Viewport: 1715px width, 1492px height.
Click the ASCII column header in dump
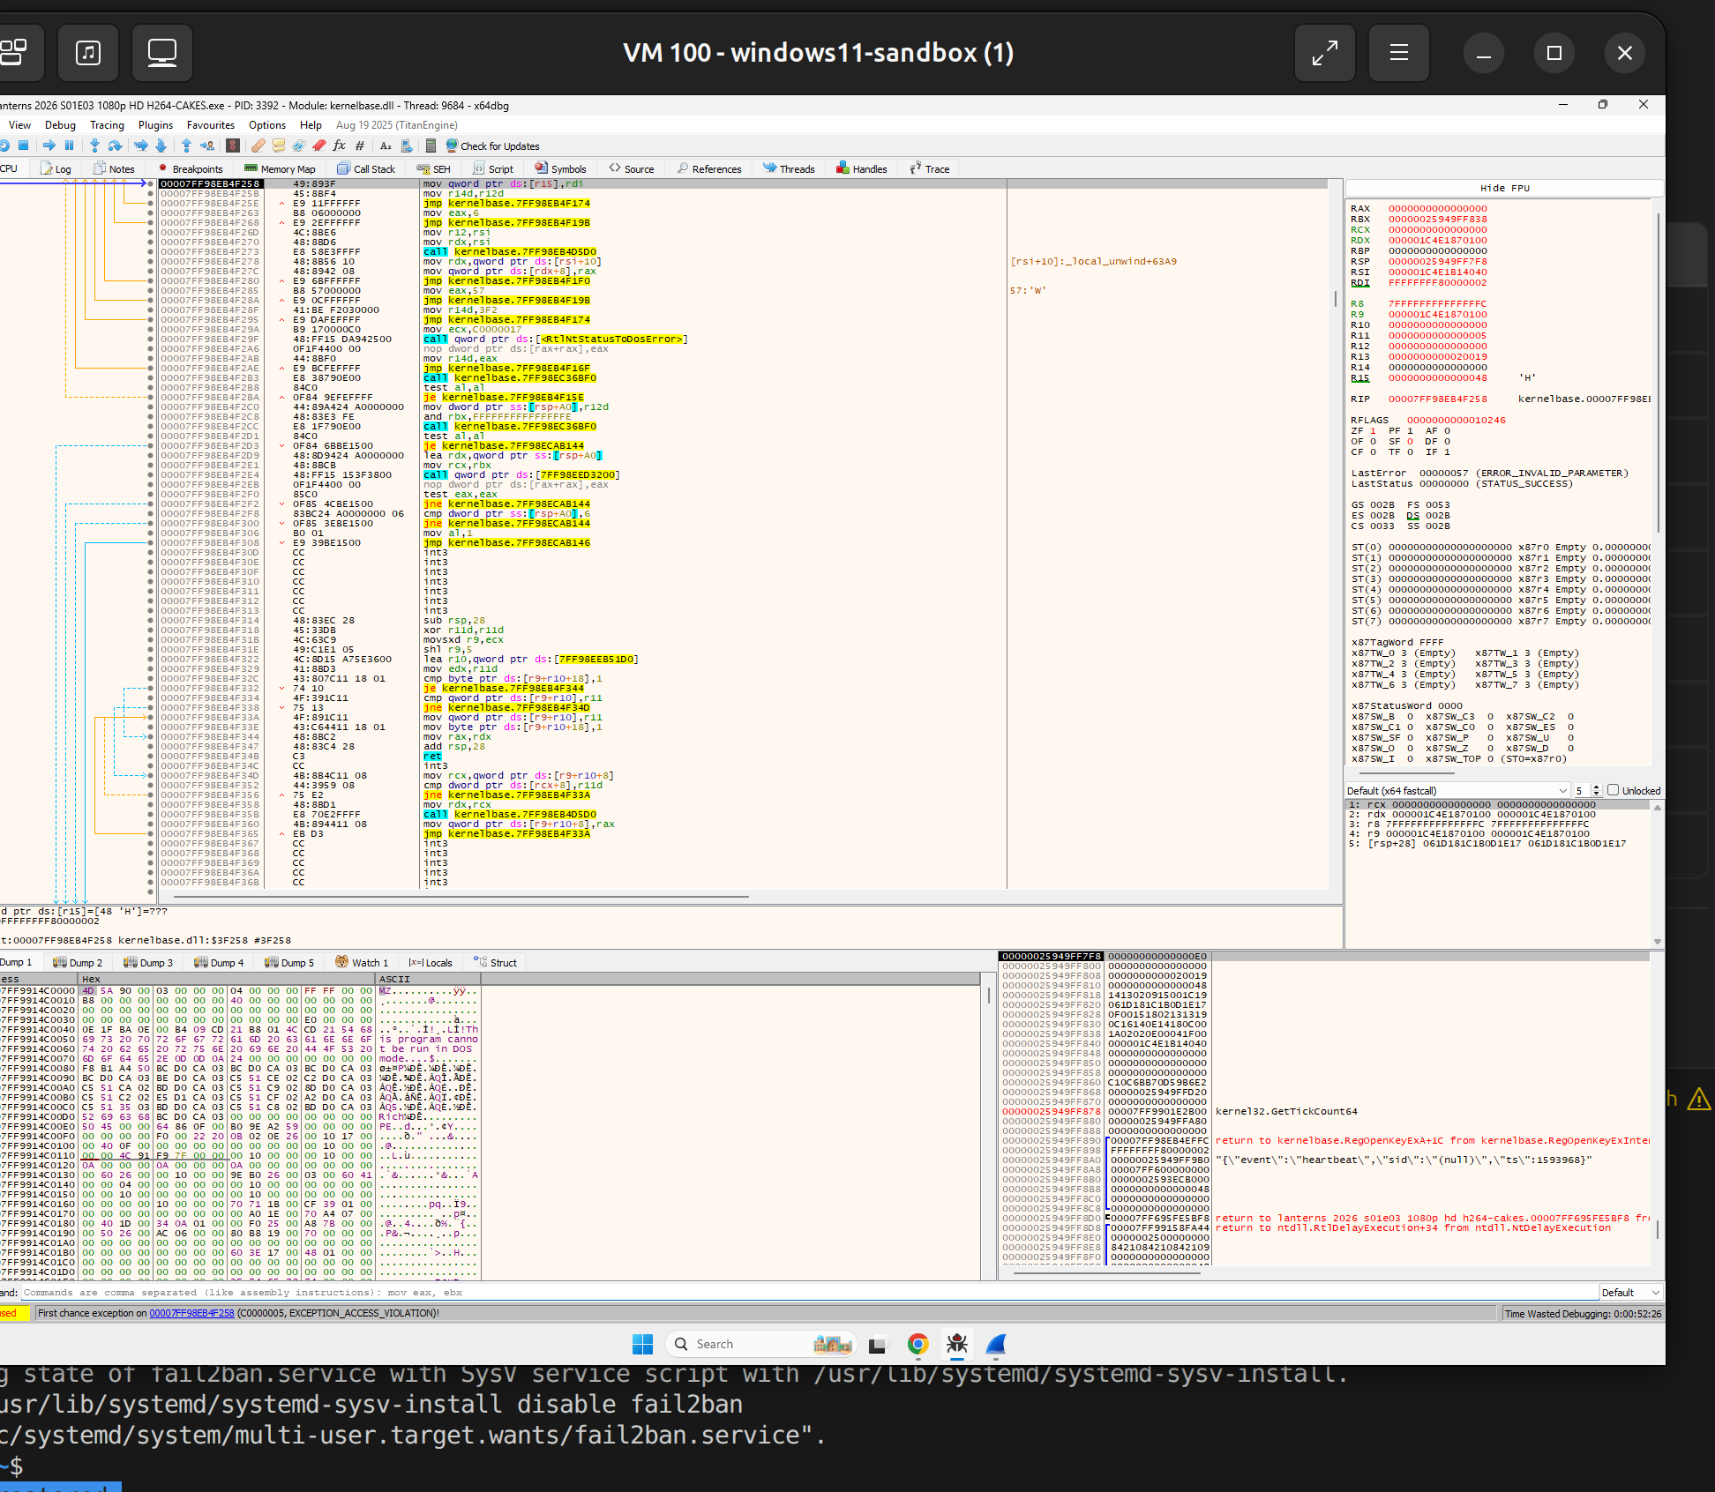point(428,979)
